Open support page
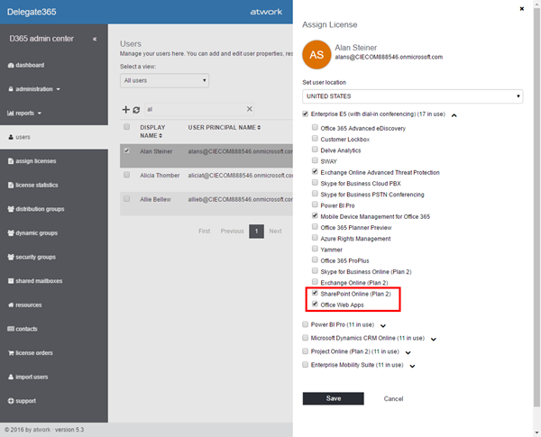The width and height of the screenshot is (541, 437). (x=22, y=401)
